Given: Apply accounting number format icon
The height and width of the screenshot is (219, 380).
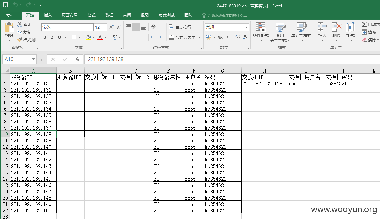Looking at the screenshot, I should (208, 37).
